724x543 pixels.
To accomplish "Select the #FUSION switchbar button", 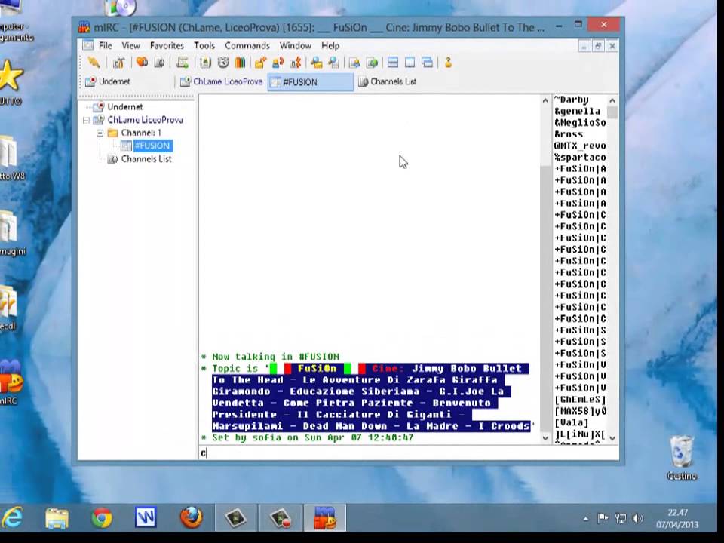I will coord(310,82).
